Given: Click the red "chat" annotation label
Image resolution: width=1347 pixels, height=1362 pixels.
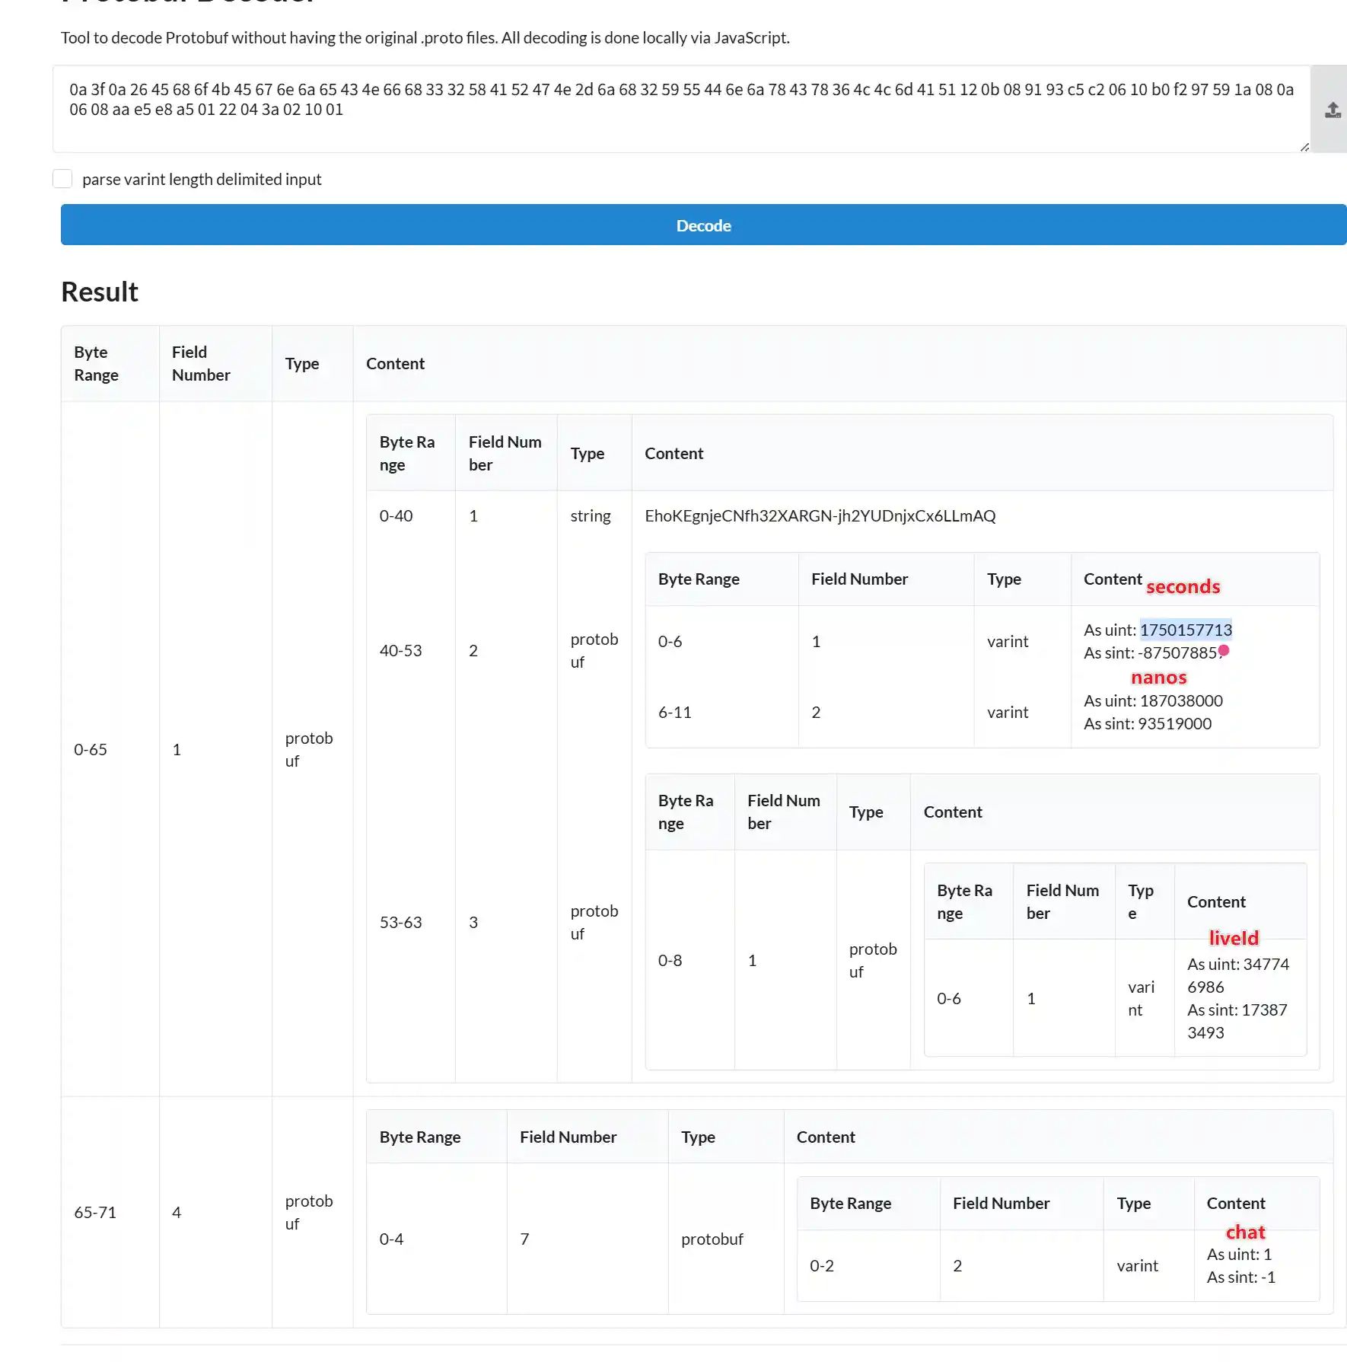Looking at the screenshot, I should point(1245,1232).
